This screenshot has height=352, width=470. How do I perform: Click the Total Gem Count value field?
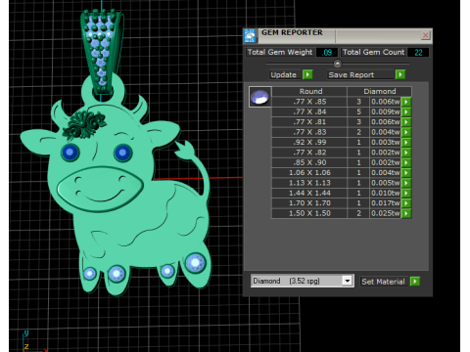[x=418, y=52]
